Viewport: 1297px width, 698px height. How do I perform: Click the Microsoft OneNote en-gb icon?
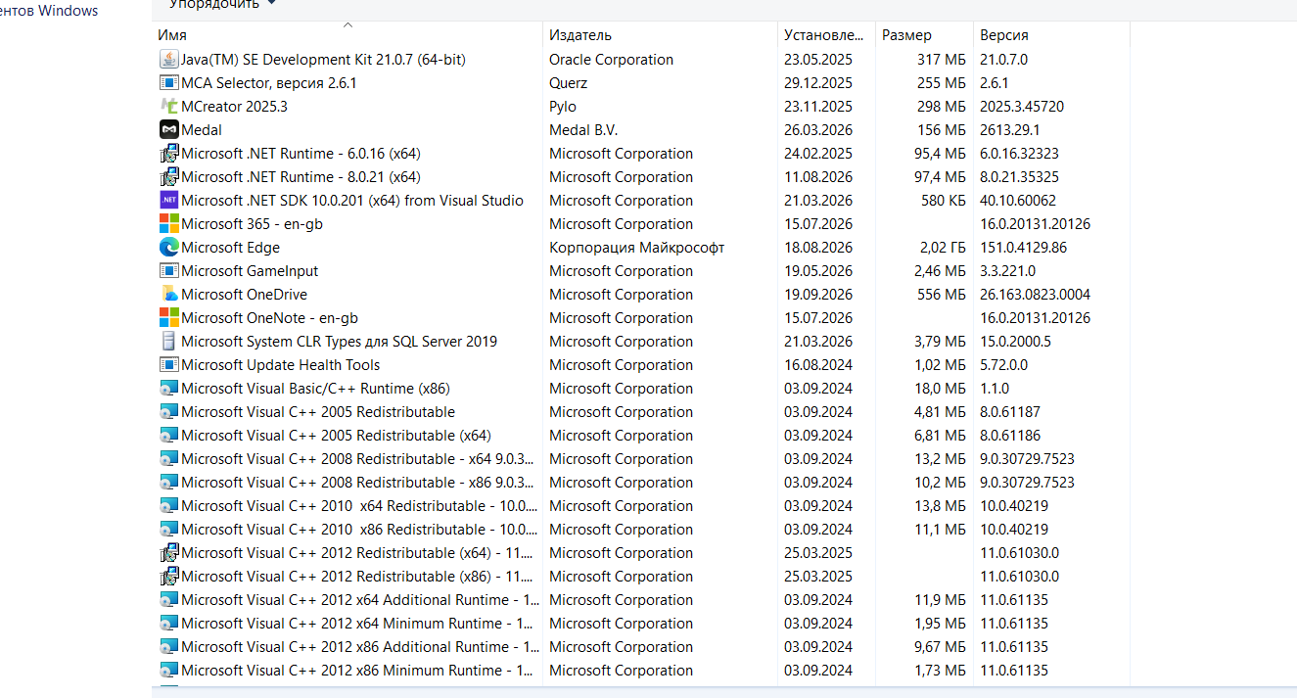[168, 318]
